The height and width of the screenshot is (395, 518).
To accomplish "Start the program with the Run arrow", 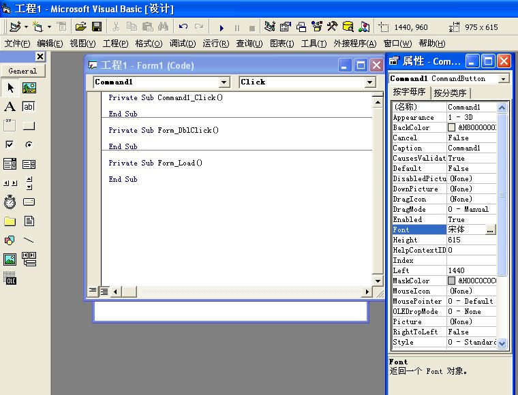I will pyautogui.click(x=222, y=28).
